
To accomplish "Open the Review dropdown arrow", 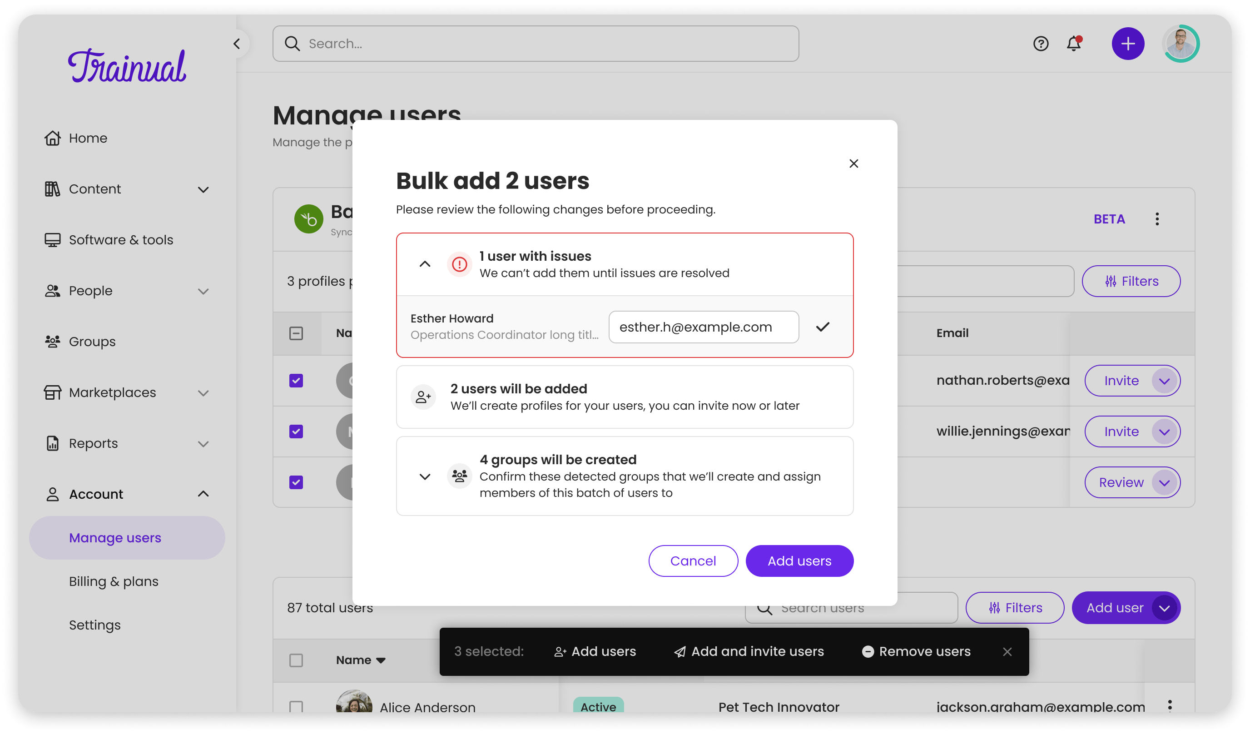I will (x=1164, y=482).
